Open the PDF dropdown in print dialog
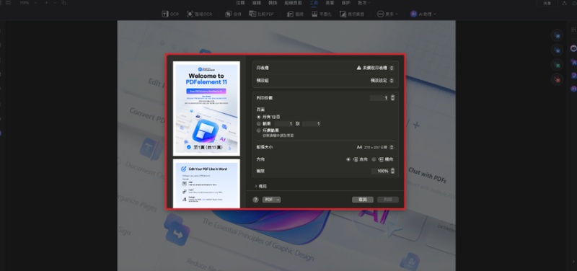577x271 pixels. coord(272,200)
